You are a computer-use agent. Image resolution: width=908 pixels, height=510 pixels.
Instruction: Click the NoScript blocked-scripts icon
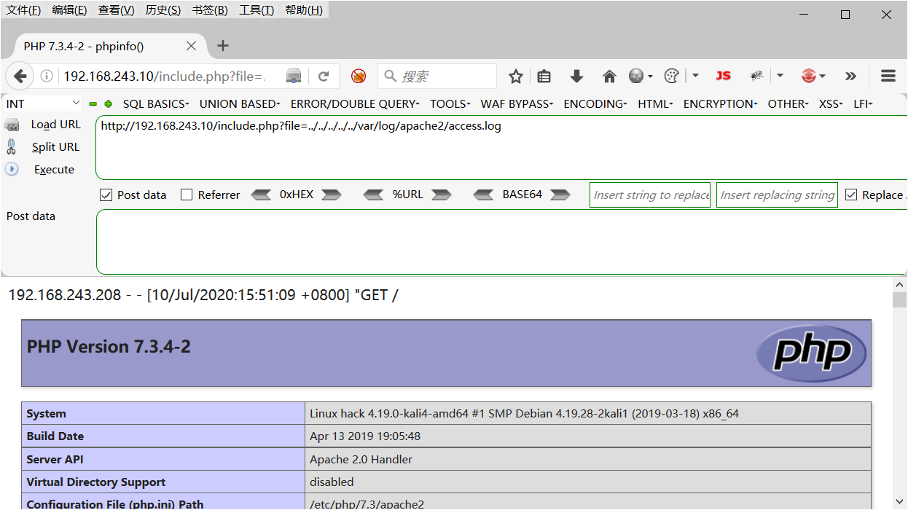(x=358, y=76)
